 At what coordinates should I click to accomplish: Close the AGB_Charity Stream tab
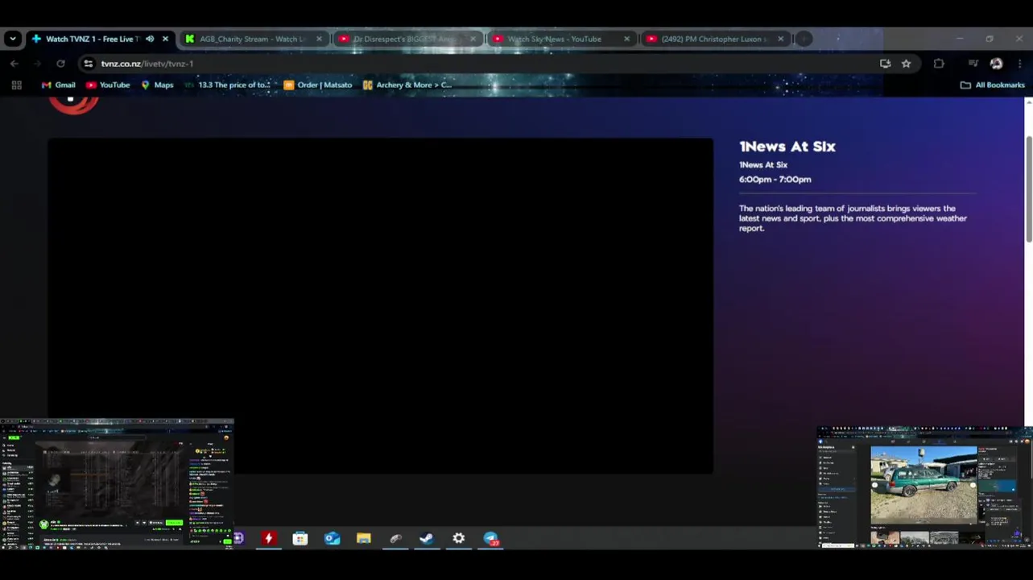coord(319,39)
